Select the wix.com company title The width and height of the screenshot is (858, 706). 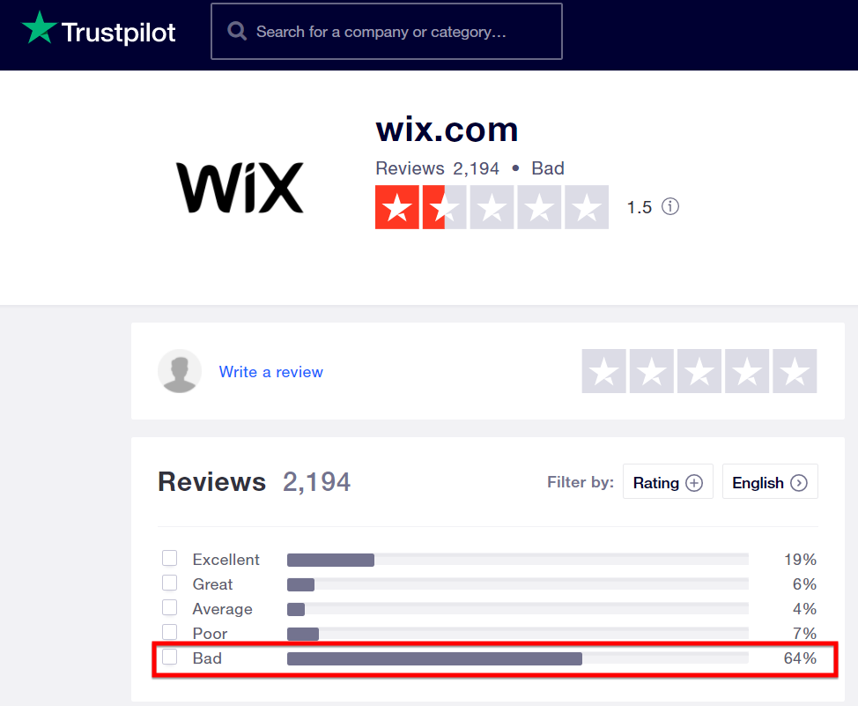coord(447,129)
